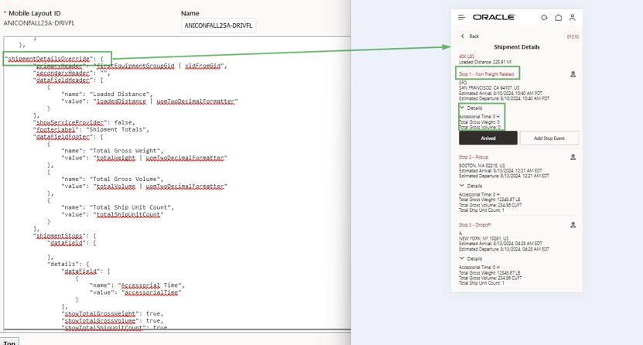
Task: Click inside the JSON layout editor area
Action: (x=177, y=183)
